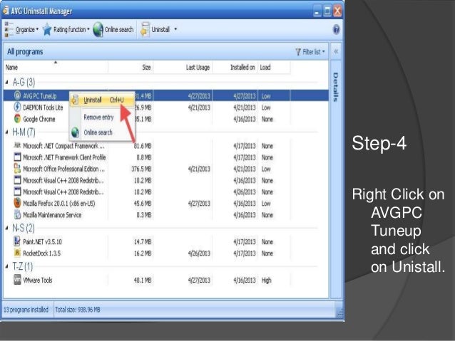
Task: Click the VMware Tools icon
Action: [x=17, y=280]
